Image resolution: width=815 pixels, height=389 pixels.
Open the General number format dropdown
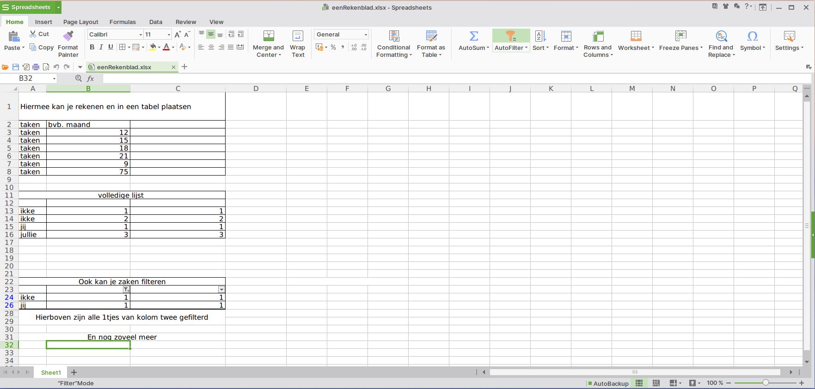366,35
